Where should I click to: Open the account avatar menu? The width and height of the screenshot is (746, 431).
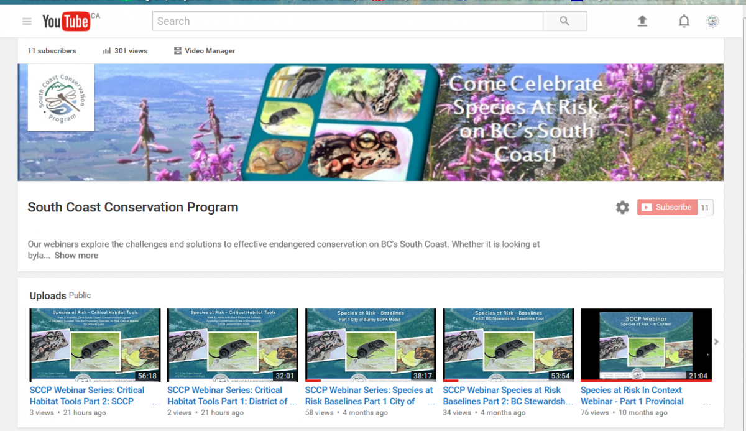(713, 22)
